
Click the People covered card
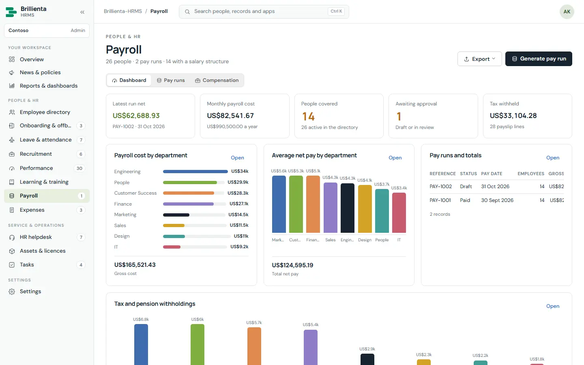coord(339,116)
